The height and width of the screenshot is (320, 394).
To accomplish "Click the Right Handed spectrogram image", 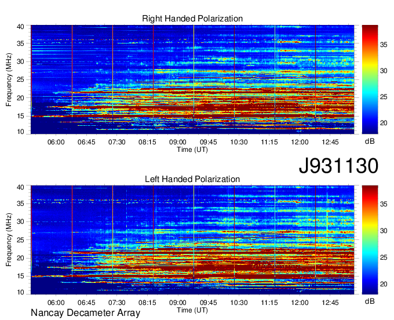I will [192, 79].
